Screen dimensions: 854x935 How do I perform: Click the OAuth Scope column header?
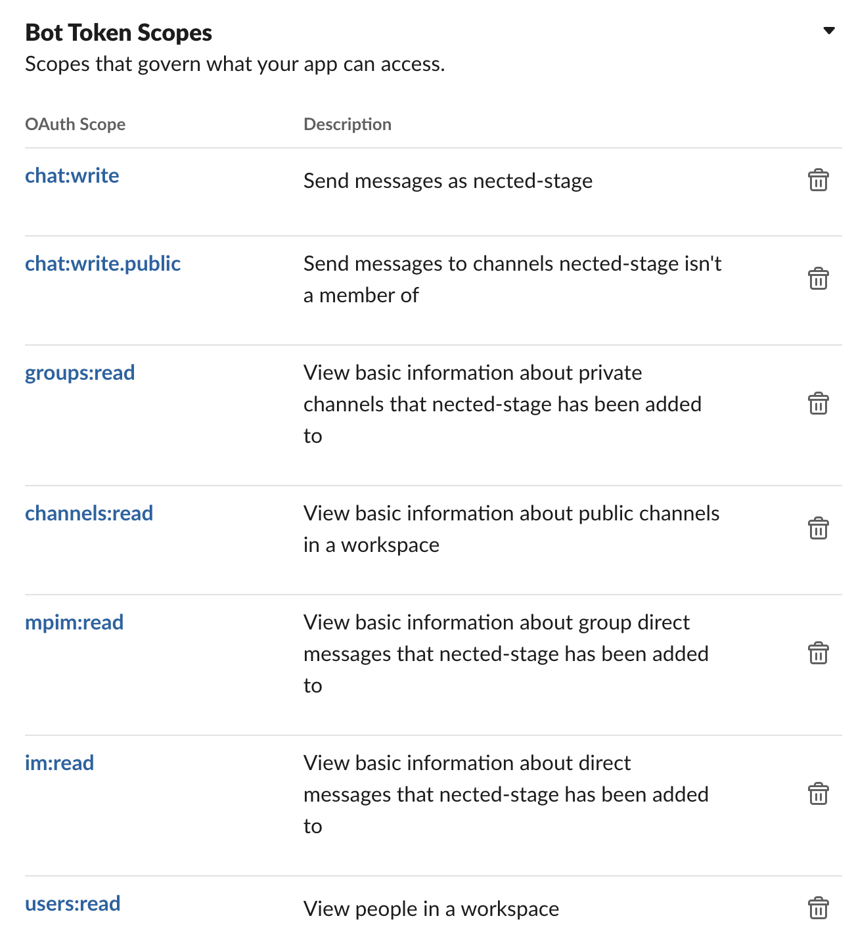[75, 124]
